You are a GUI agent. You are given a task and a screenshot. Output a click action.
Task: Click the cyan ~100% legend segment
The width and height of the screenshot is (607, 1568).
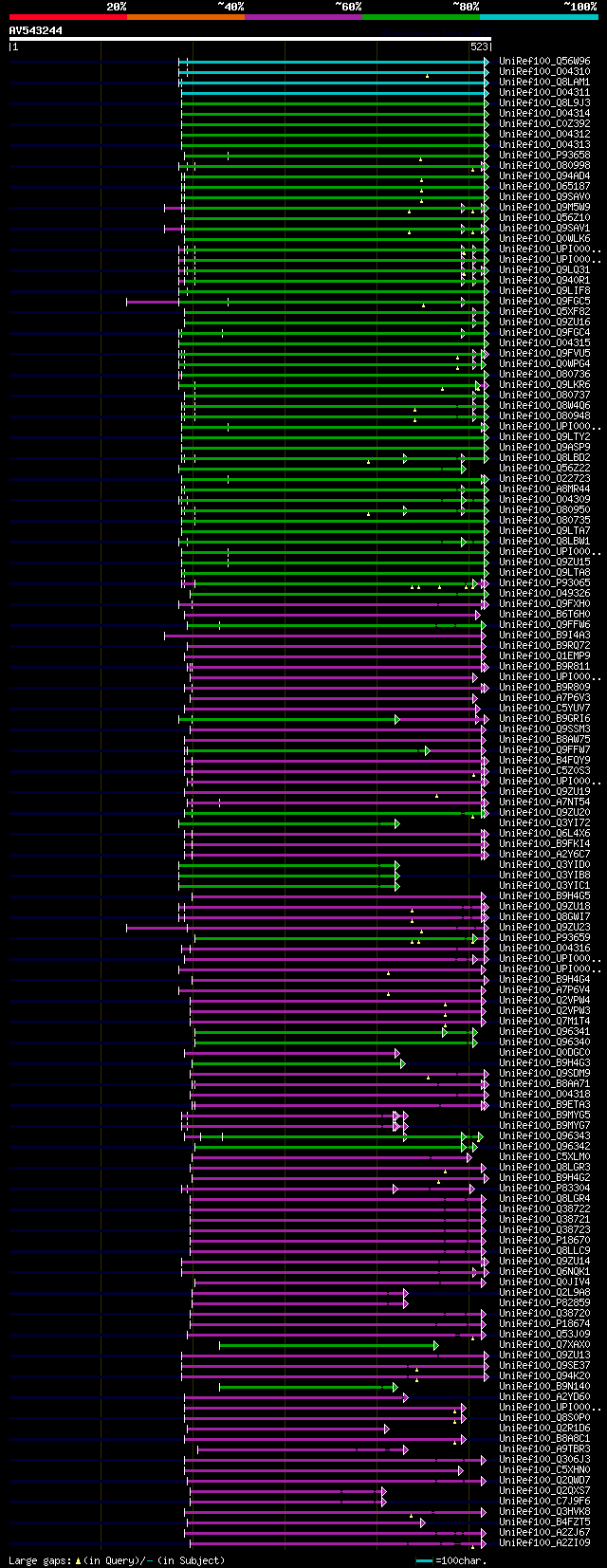[539, 17]
